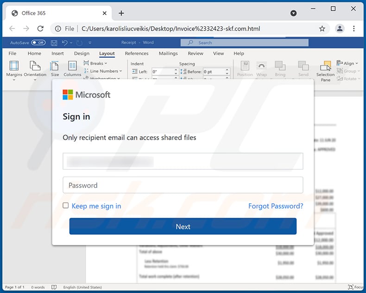Click the Orientation icon in ribbon
This screenshot has width=366, height=293.
pos(35,66)
